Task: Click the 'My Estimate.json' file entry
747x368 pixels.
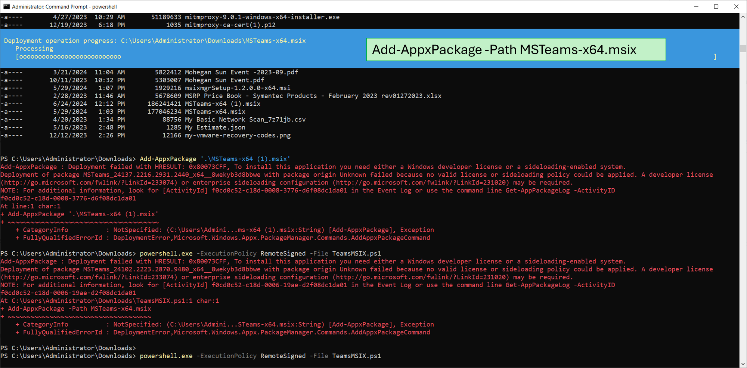Action: (x=215, y=127)
